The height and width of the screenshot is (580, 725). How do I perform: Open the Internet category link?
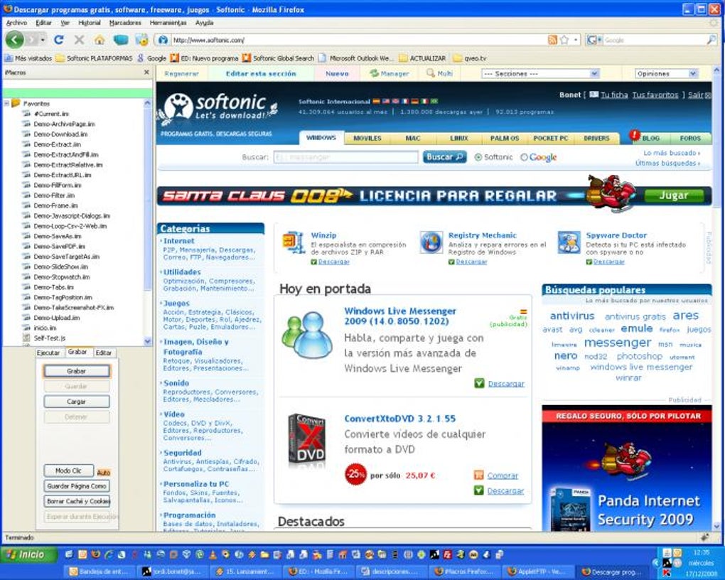pyautogui.click(x=178, y=241)
